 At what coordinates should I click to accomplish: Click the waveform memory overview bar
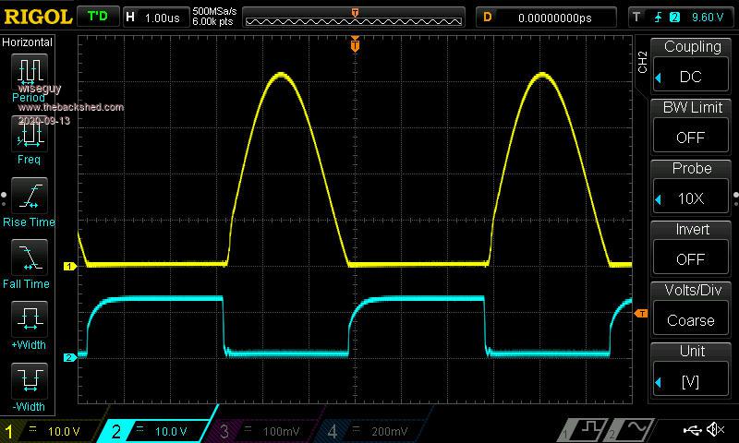(x=355, y=18)
